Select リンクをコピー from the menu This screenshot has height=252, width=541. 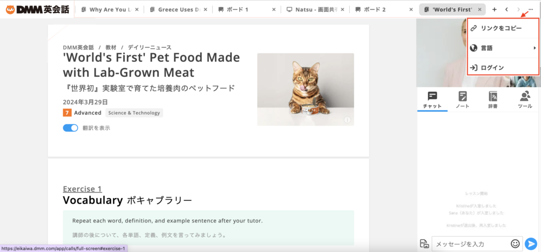(501, 27)
